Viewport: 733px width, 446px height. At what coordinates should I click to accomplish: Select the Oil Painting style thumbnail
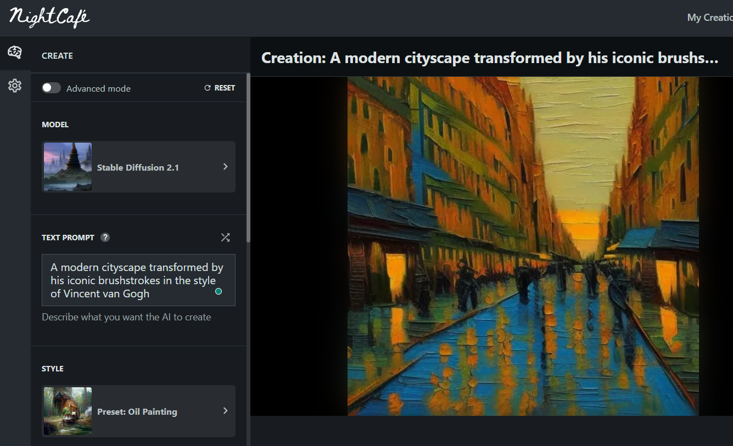68,411
